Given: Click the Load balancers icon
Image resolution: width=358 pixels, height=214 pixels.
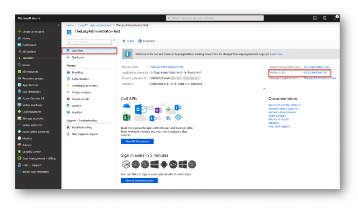Looking at the screenshot, I should point(20,112).
